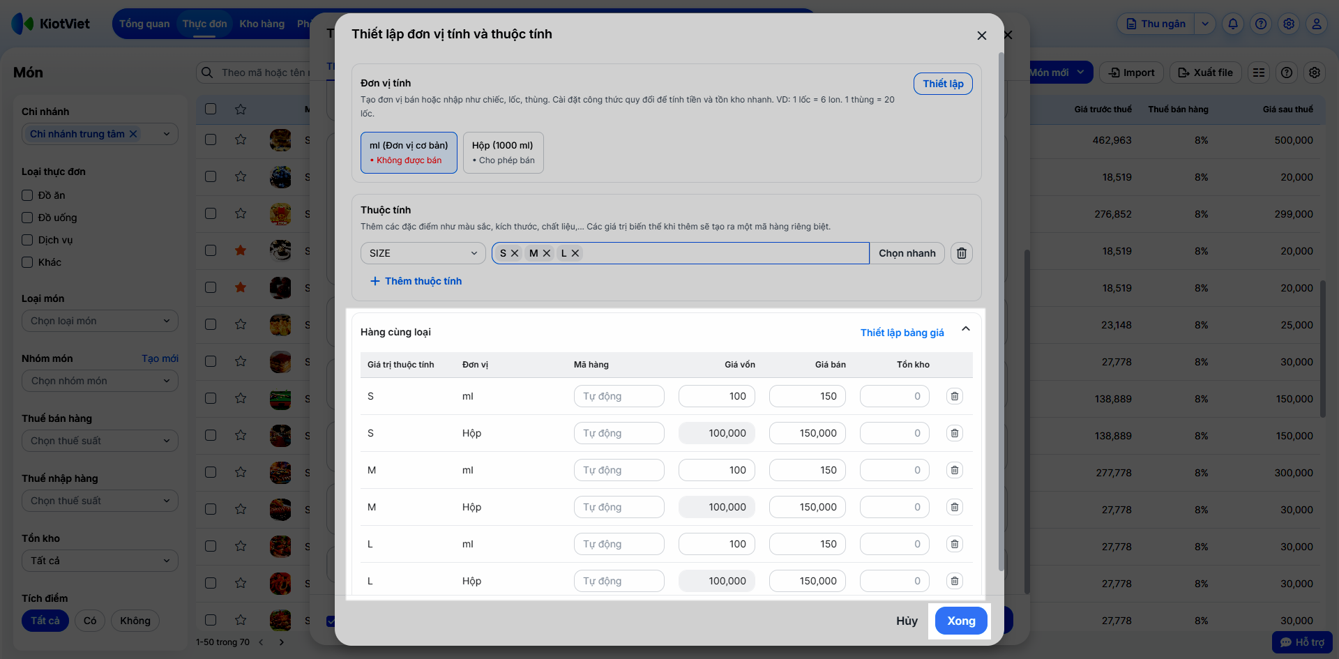Remove the M size tag
Image resolution: width=1339 pixels, height=659 pixels.
click(547, 253)
